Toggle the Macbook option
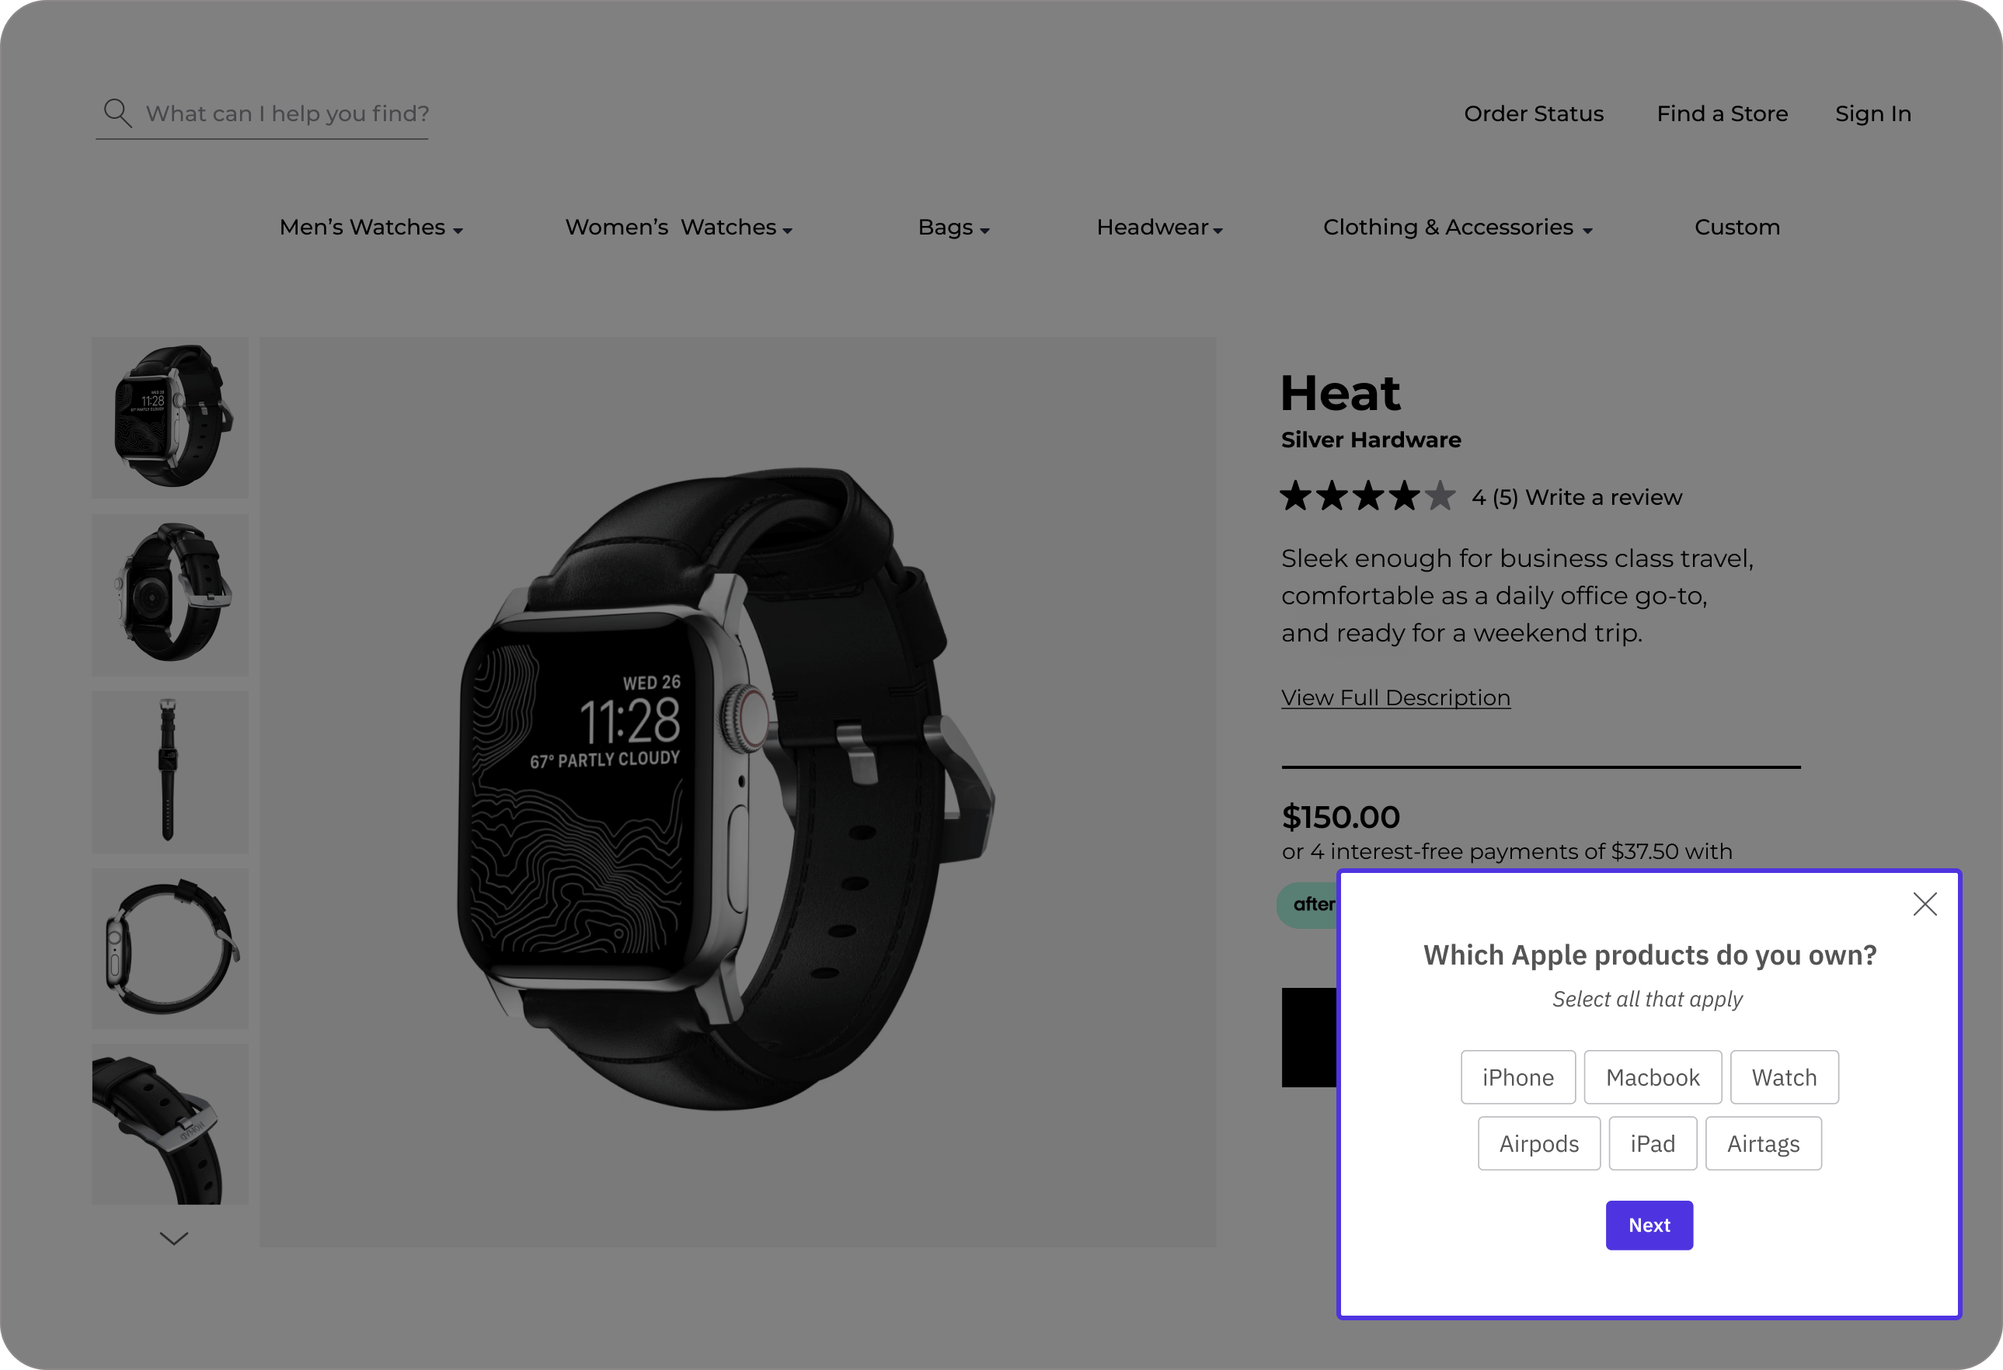 [x=1653, y=1077]
